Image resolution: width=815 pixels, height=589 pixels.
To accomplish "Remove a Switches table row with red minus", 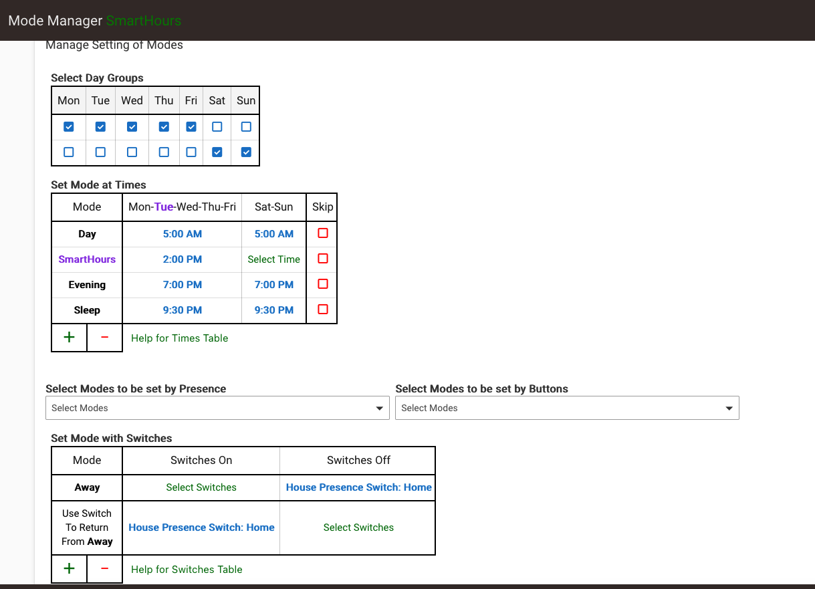I will pos(104,568).
